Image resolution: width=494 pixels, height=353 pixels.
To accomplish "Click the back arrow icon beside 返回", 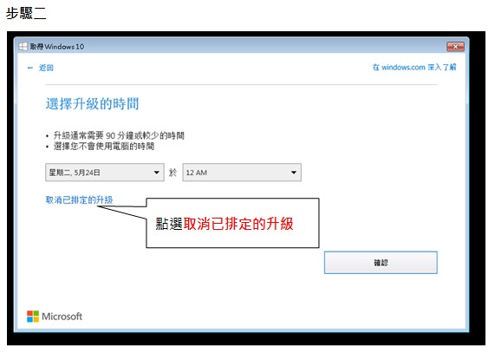I will (30, 68).
